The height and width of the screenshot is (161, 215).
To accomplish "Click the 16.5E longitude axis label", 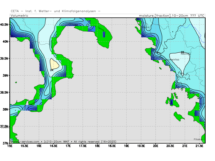I will 53,146.
